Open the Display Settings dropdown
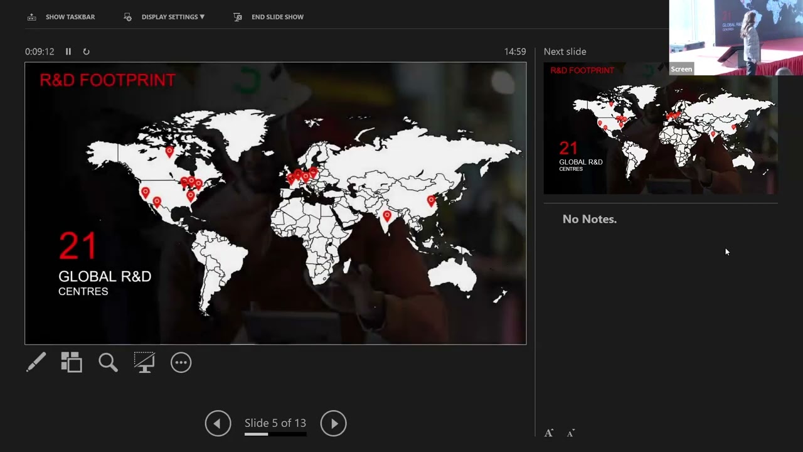This screenshot has width=803, height=452. tap(173, 17)
